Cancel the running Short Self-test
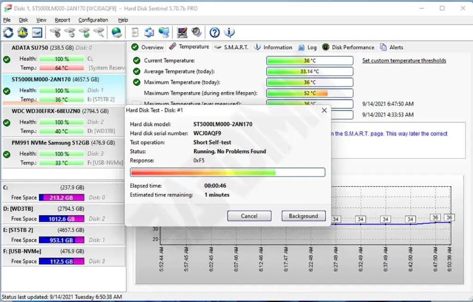 coord(249,216)
